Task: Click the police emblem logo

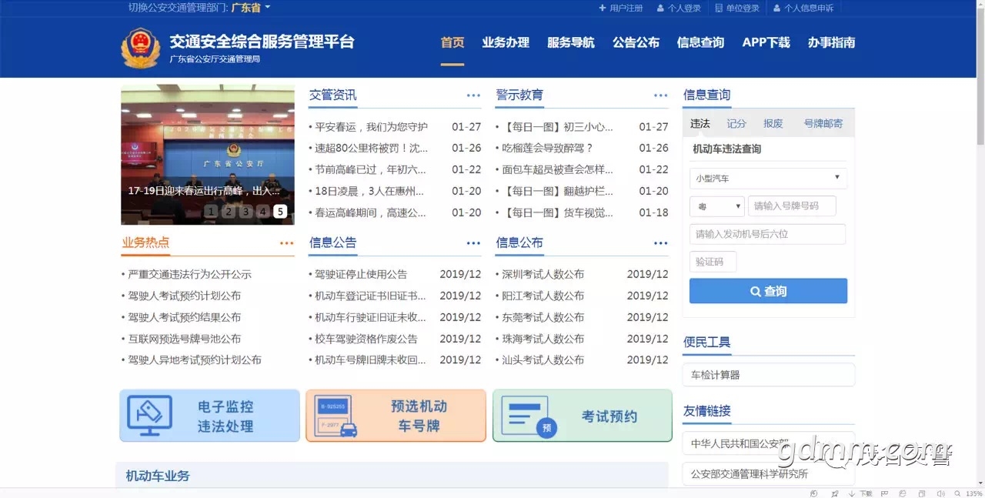Action: (x=141, y=48)
